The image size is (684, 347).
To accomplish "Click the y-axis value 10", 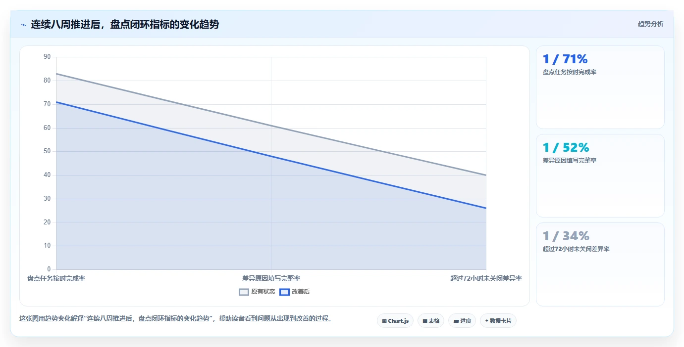I will [47, 246].
